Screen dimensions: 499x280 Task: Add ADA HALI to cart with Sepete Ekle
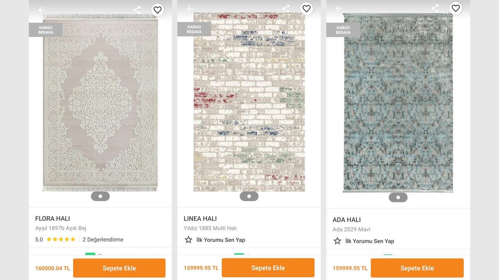pos(417,268)
